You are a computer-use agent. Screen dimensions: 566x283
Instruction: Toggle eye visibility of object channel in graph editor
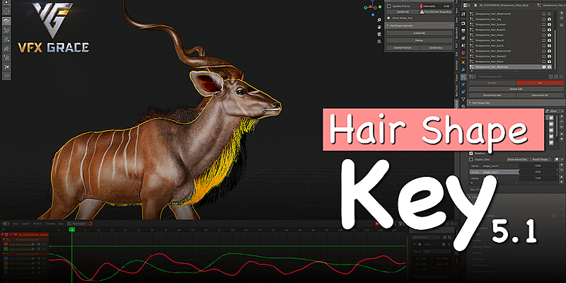tap(15, 235)
